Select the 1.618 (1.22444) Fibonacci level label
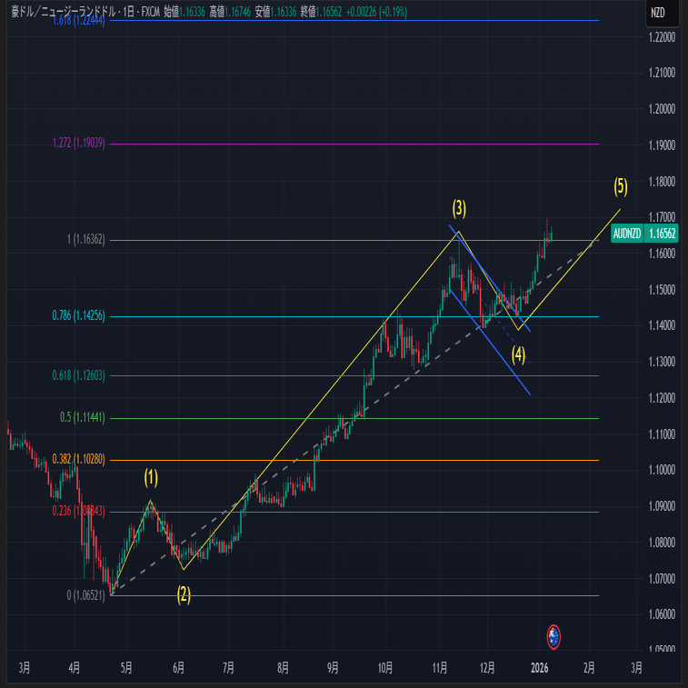Image resolution: width=688 pixels, height=688 pixels. 79,20
